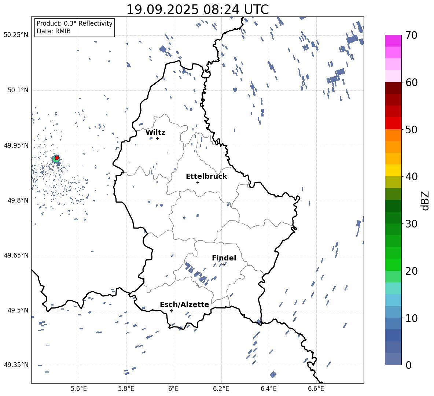Pick the bright red swatch just above 50 dBZ
The width and height of the screenshot is (434, 396).
(x=393, y=123)
